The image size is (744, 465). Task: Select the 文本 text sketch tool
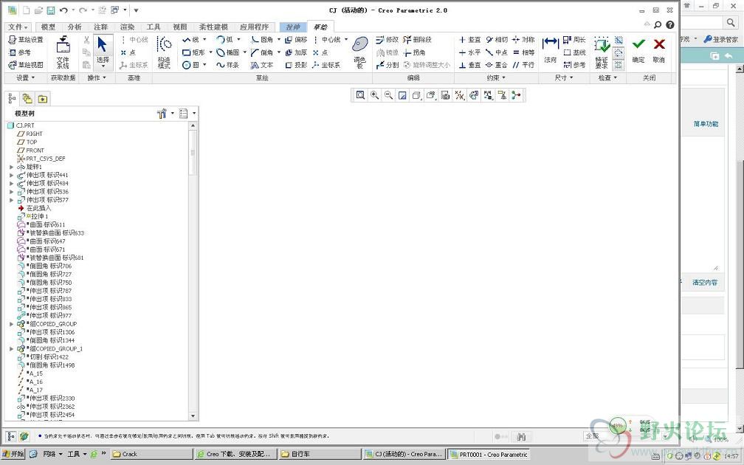click(262, 64)
